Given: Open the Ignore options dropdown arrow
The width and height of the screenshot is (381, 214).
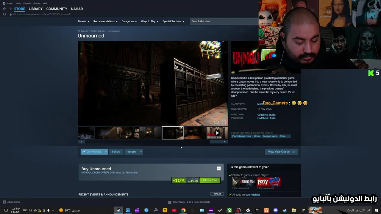Looking at the screenshot, I should point(141,152).
